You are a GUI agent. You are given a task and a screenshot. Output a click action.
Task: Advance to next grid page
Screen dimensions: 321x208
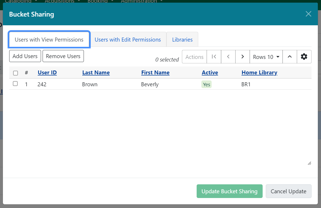[242, 57]
